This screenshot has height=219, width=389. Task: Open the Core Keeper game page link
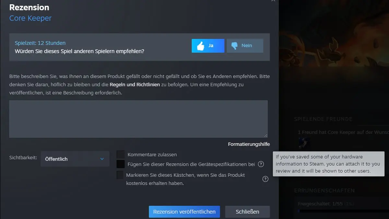(30, 18)
